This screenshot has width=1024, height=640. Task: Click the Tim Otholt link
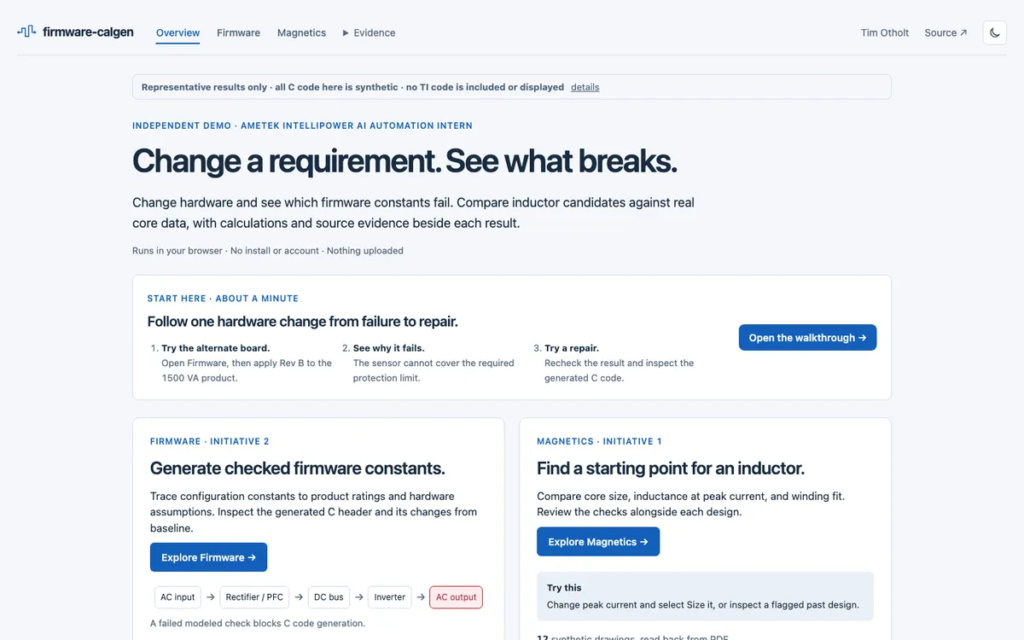click(x=885, y=32)
